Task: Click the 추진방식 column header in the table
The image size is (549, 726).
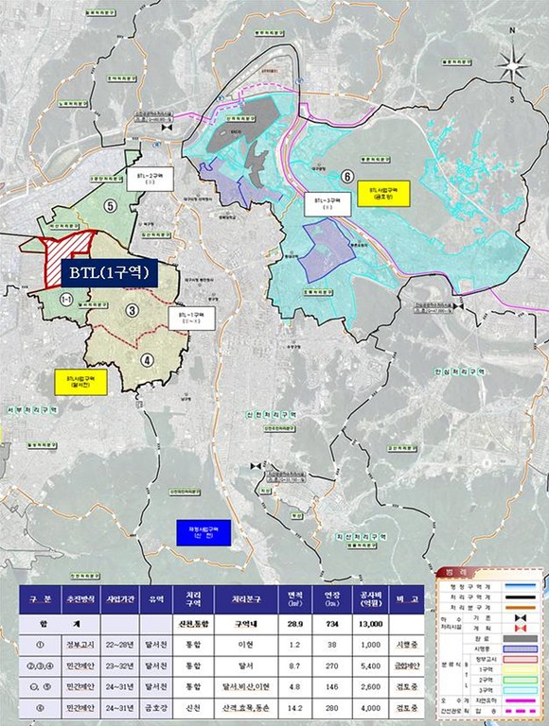Action: [80, 599]
